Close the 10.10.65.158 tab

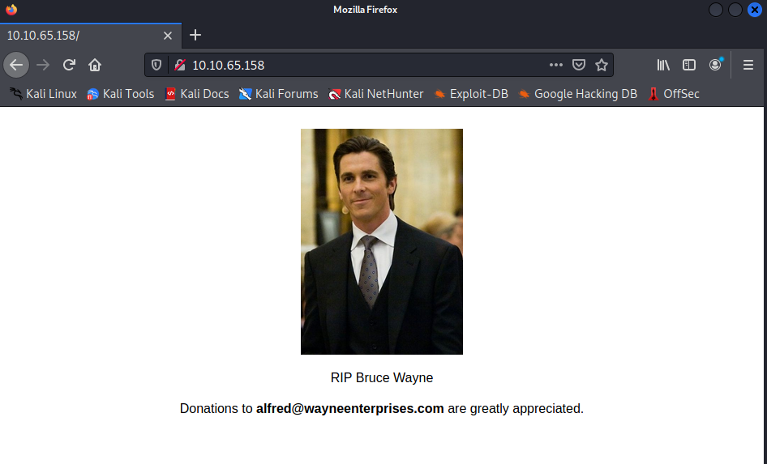point(167,36)
